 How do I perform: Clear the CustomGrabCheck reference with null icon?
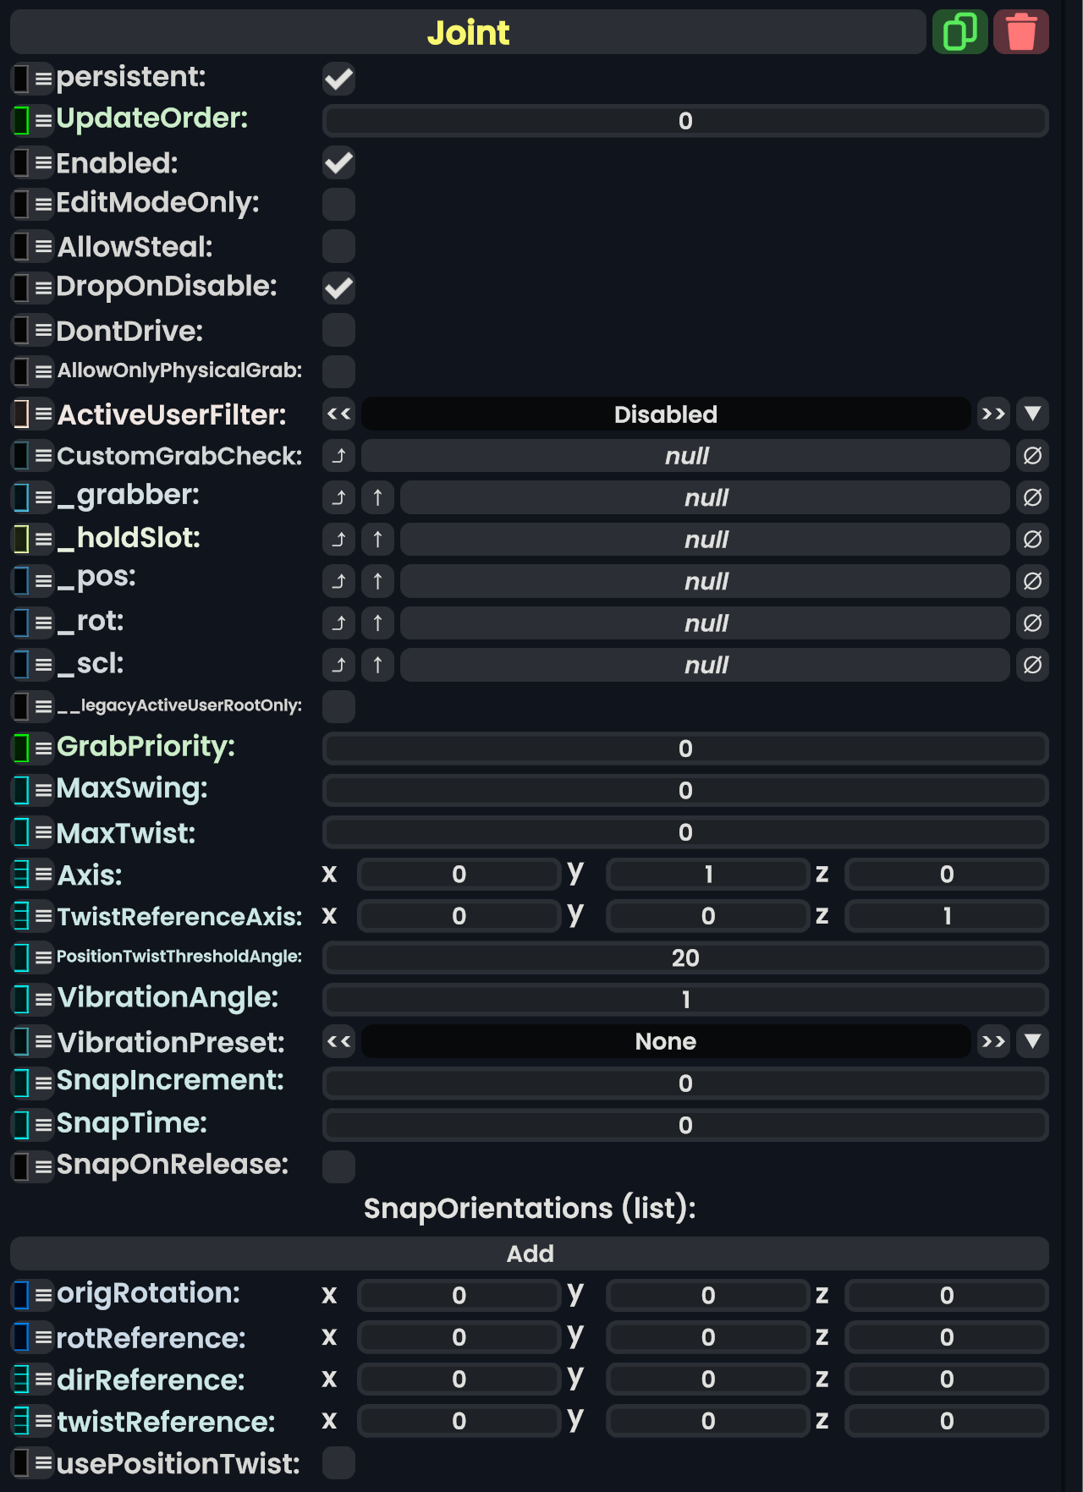(x=1032, y=456)
